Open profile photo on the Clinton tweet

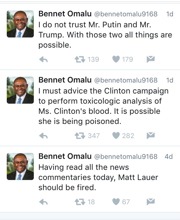[20, 90]
